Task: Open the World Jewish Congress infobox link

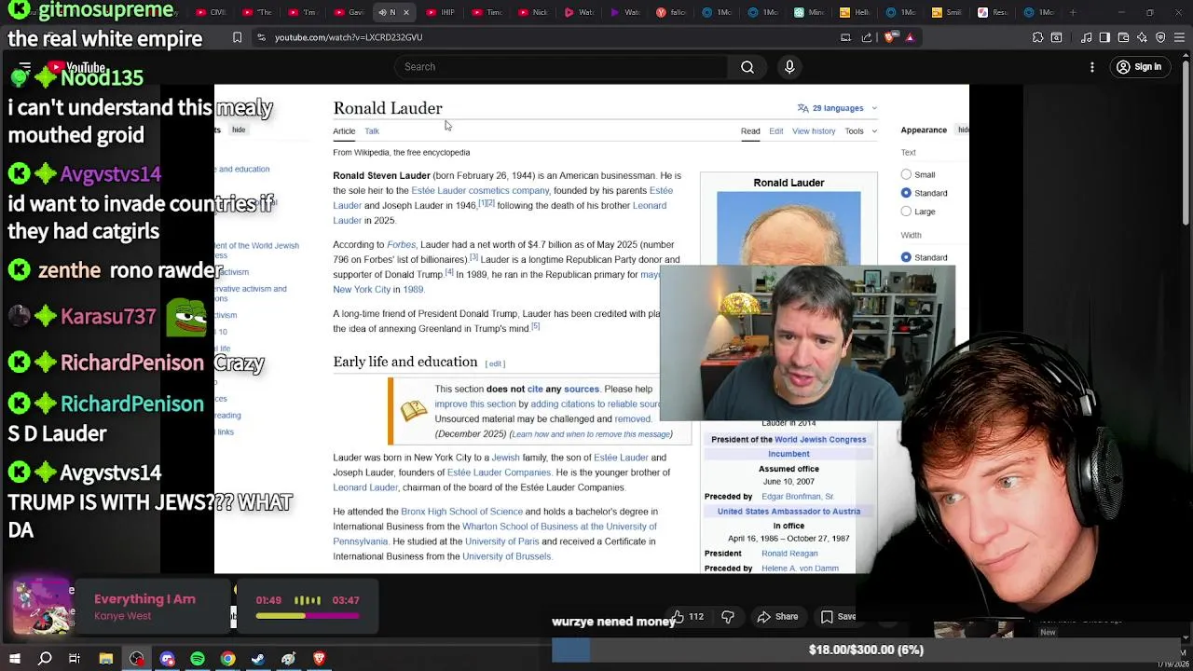Action: pyautogui.click(x=820, y=440)
